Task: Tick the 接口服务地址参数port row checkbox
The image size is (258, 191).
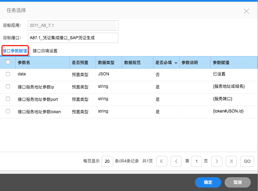Action: click(8, 99)
